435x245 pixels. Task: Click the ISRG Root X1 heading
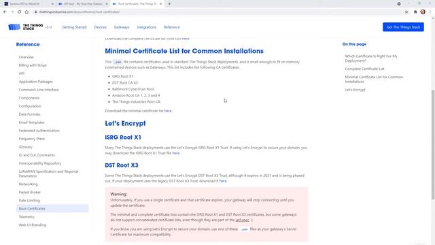[x=123, y=137]
